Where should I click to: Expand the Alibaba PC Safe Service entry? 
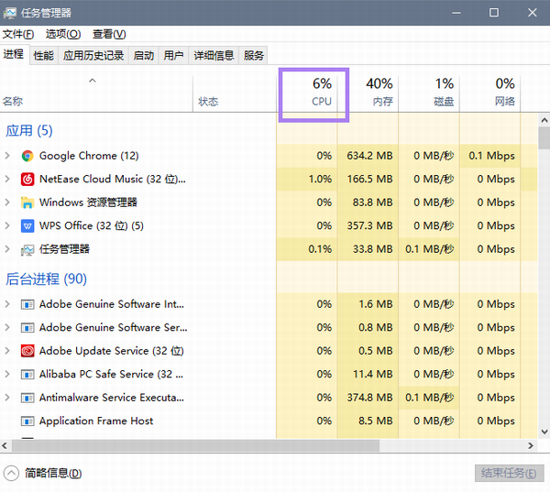pyautogui.click(x=7, y=374)
